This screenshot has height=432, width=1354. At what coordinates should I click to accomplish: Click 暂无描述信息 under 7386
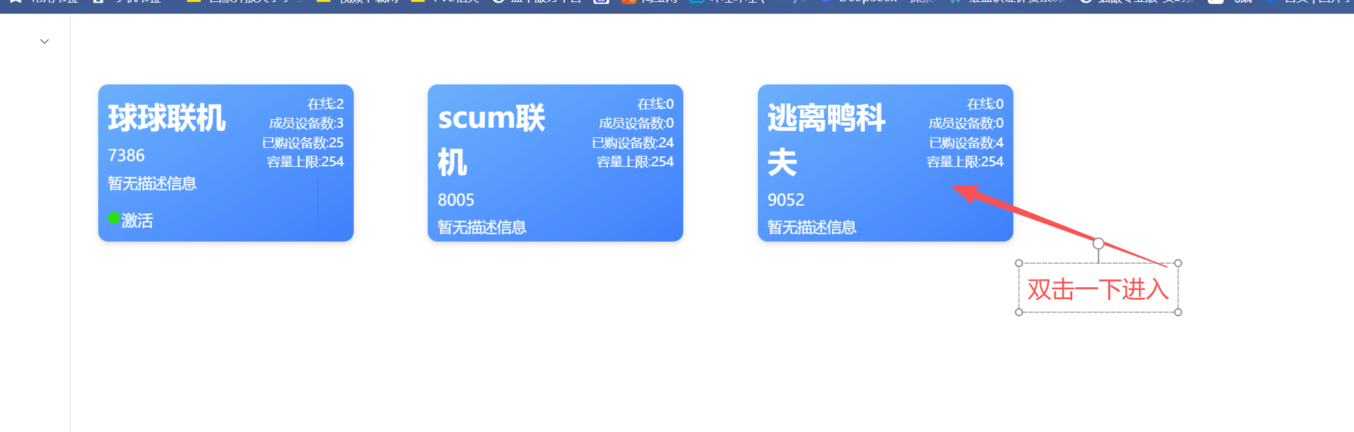(x=153, y=183)
